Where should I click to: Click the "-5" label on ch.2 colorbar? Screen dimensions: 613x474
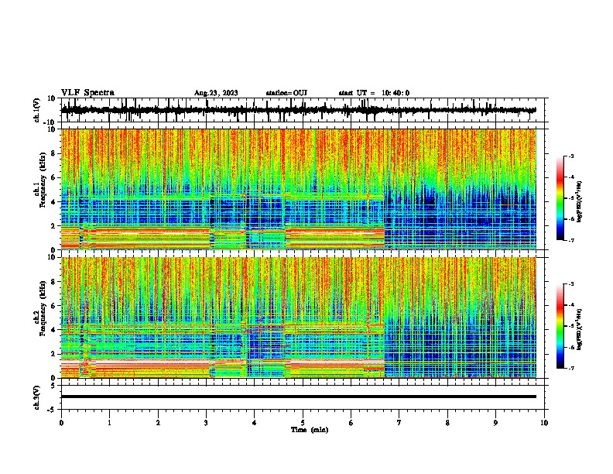570,326
